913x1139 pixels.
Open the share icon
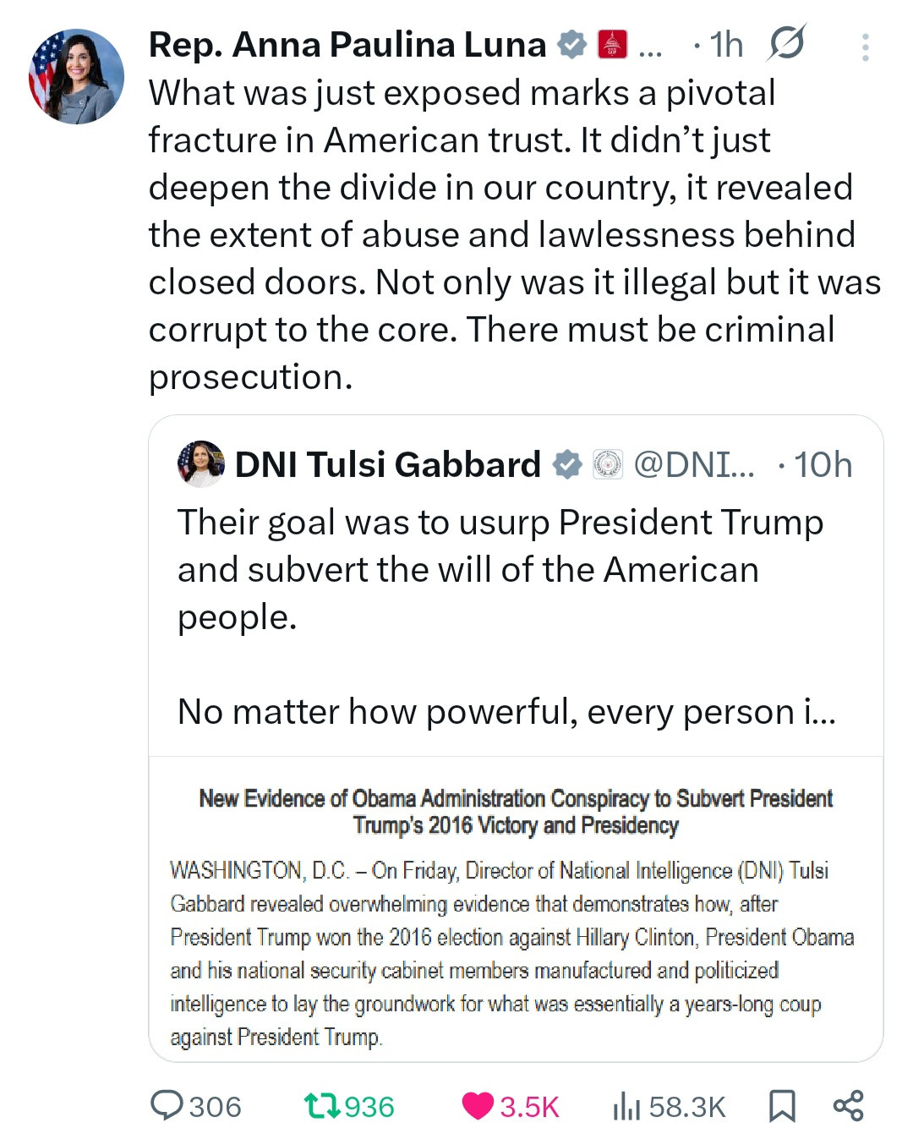[x=848, y=1105]
